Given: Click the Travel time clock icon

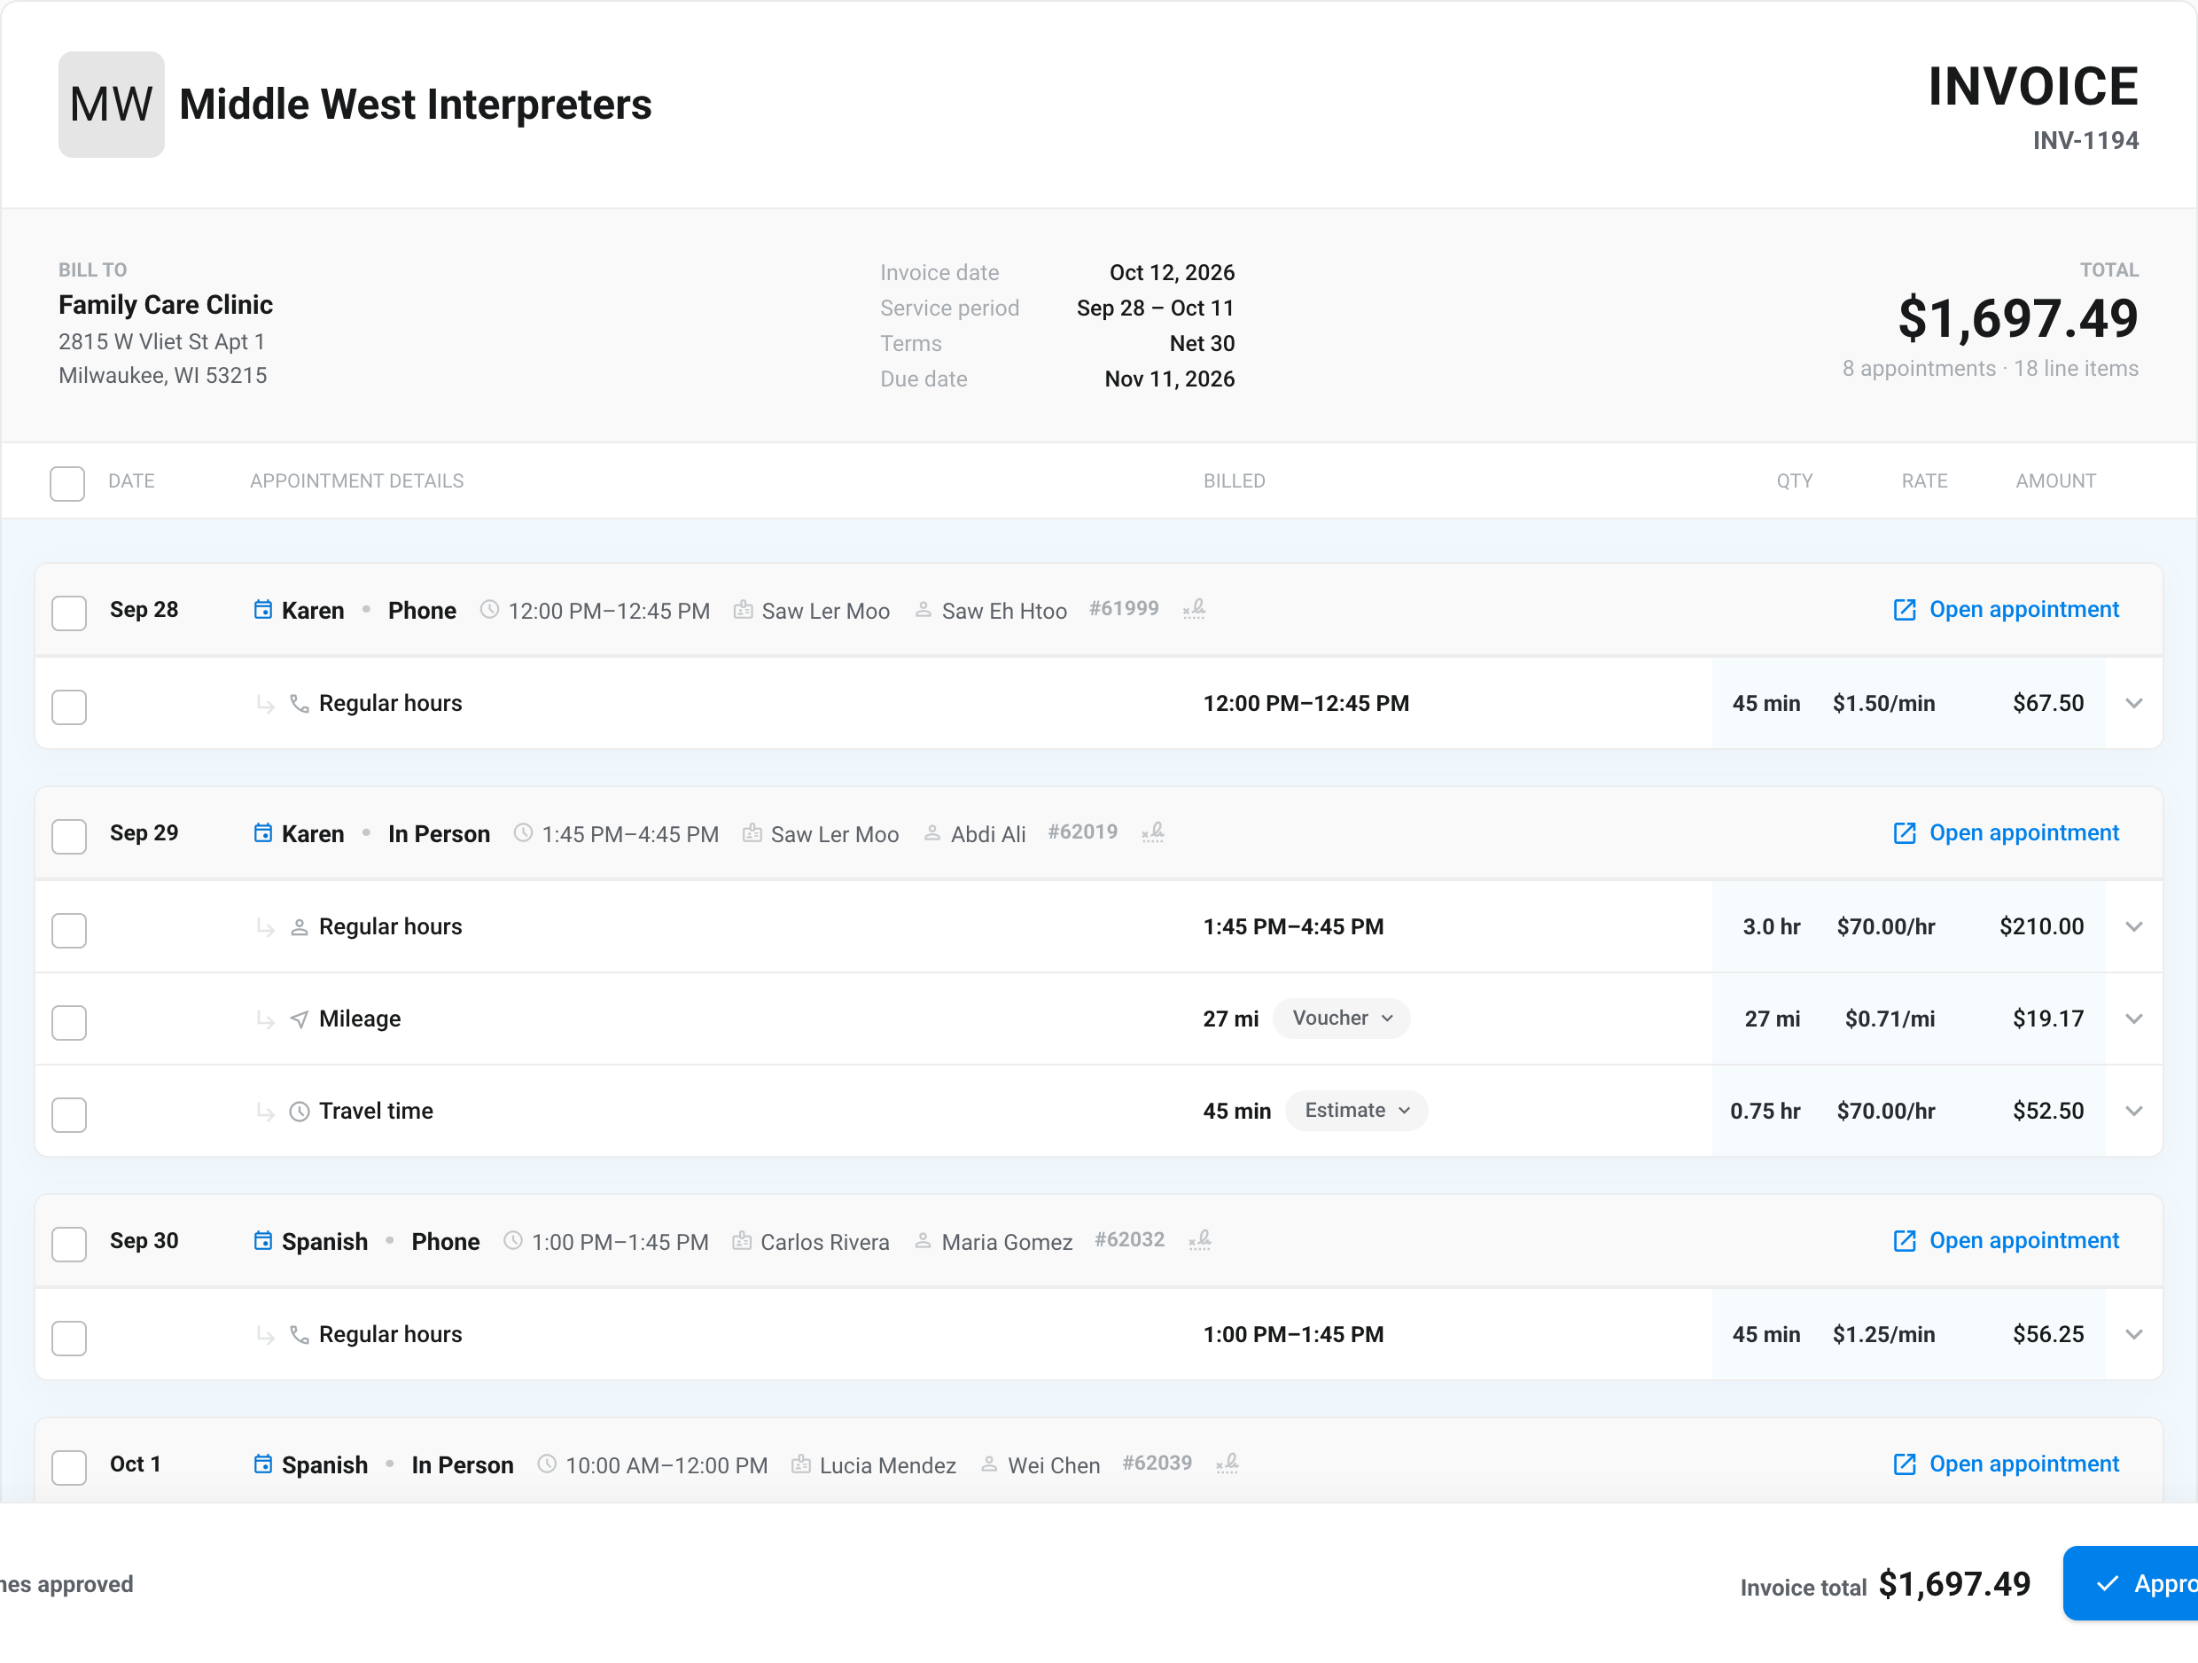Looking at the screenshot, I should click(x=299, y=1113).
